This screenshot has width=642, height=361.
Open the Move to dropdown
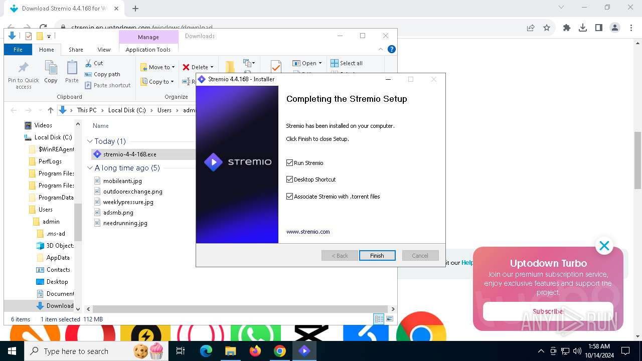pyautogui.click(x=157, y=67)
